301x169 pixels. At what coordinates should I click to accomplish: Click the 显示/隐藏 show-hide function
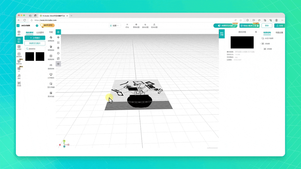coord(51,85)
